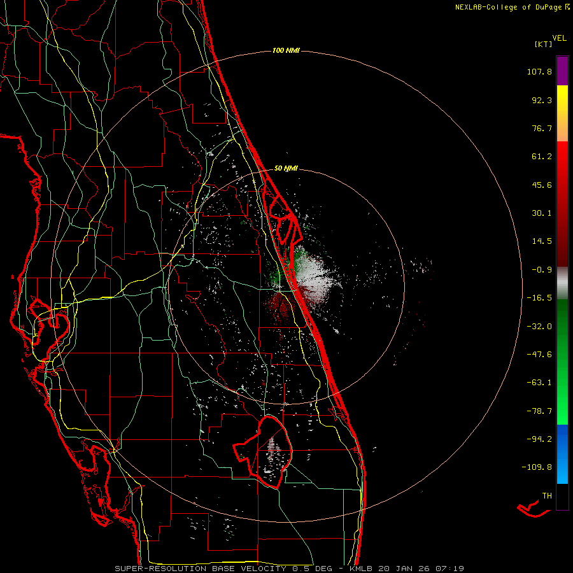Click the -16.5 legend value
573x573 pixels.
pos(539,298)
